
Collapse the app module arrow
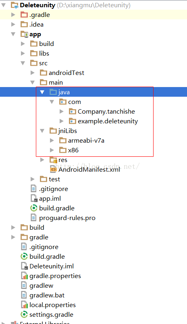13,34
